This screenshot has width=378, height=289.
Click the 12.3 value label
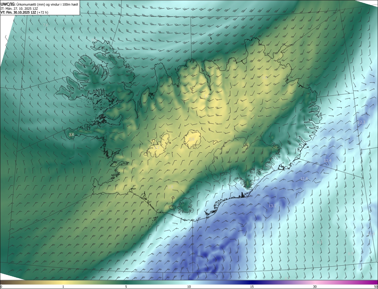tap(361, 122)
